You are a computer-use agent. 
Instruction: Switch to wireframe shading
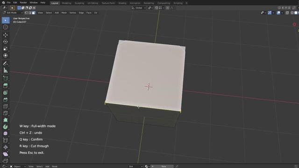point(292,13)
